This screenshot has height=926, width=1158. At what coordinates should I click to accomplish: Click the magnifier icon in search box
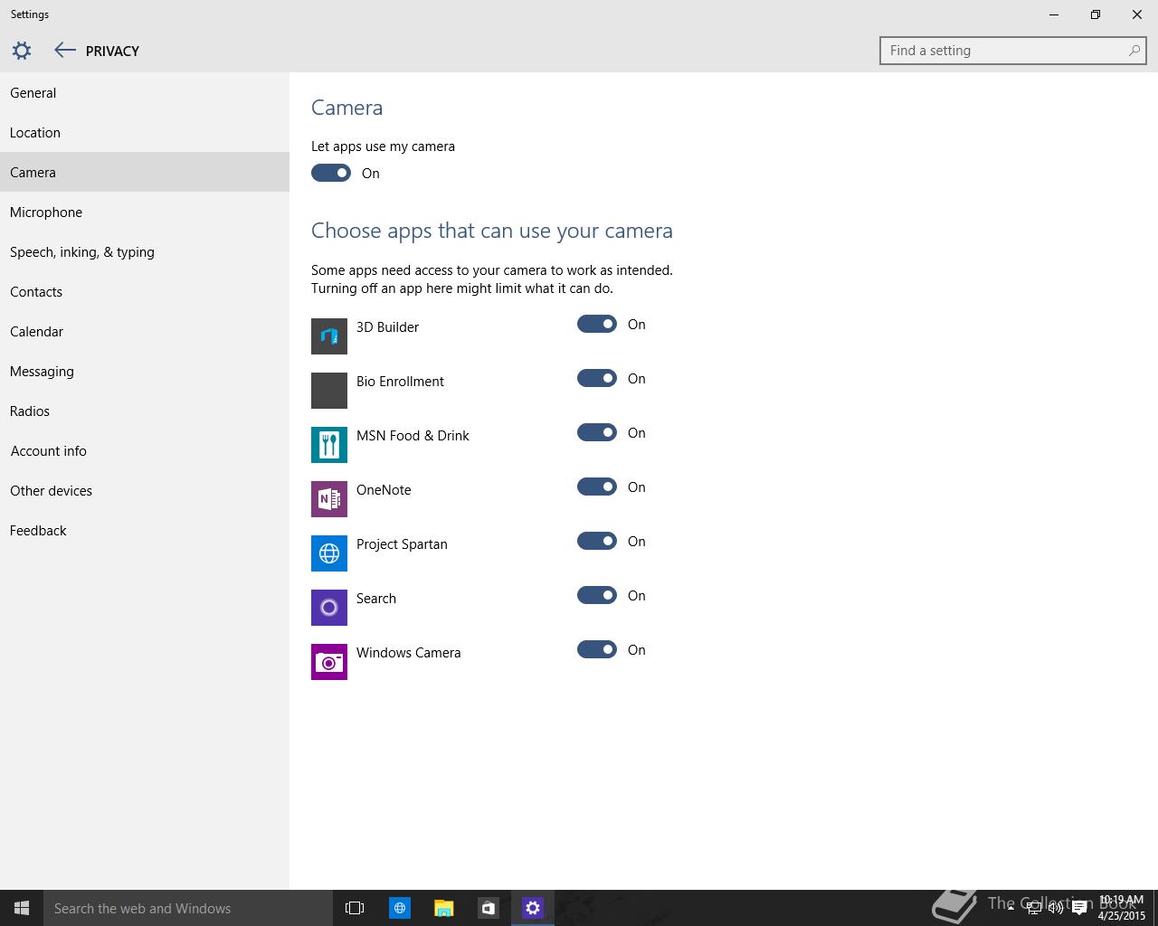click(x=1134, y=51)
